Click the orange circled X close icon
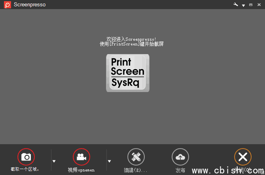This screenshot has width=265, height=175. pos(242,157)
